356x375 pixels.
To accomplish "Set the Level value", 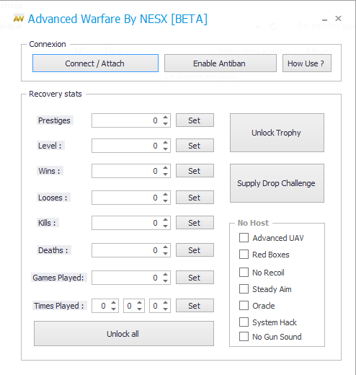I will (x=195, y=146).
